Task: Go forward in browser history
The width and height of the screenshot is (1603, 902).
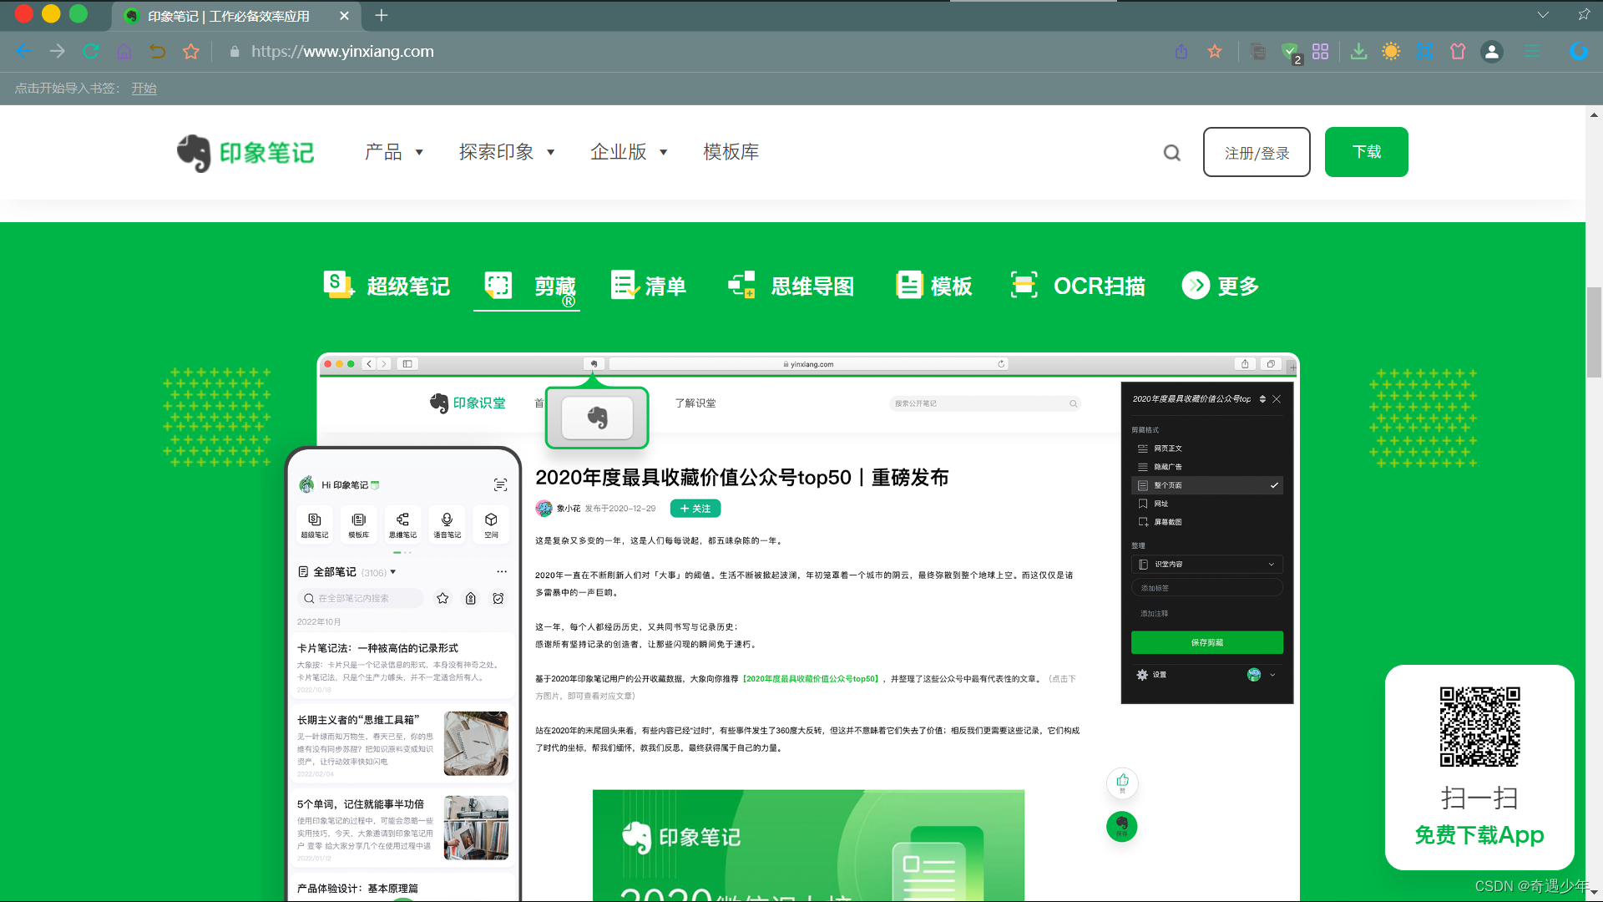Action: 57,52
